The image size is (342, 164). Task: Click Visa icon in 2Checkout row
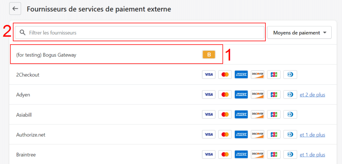209,74
